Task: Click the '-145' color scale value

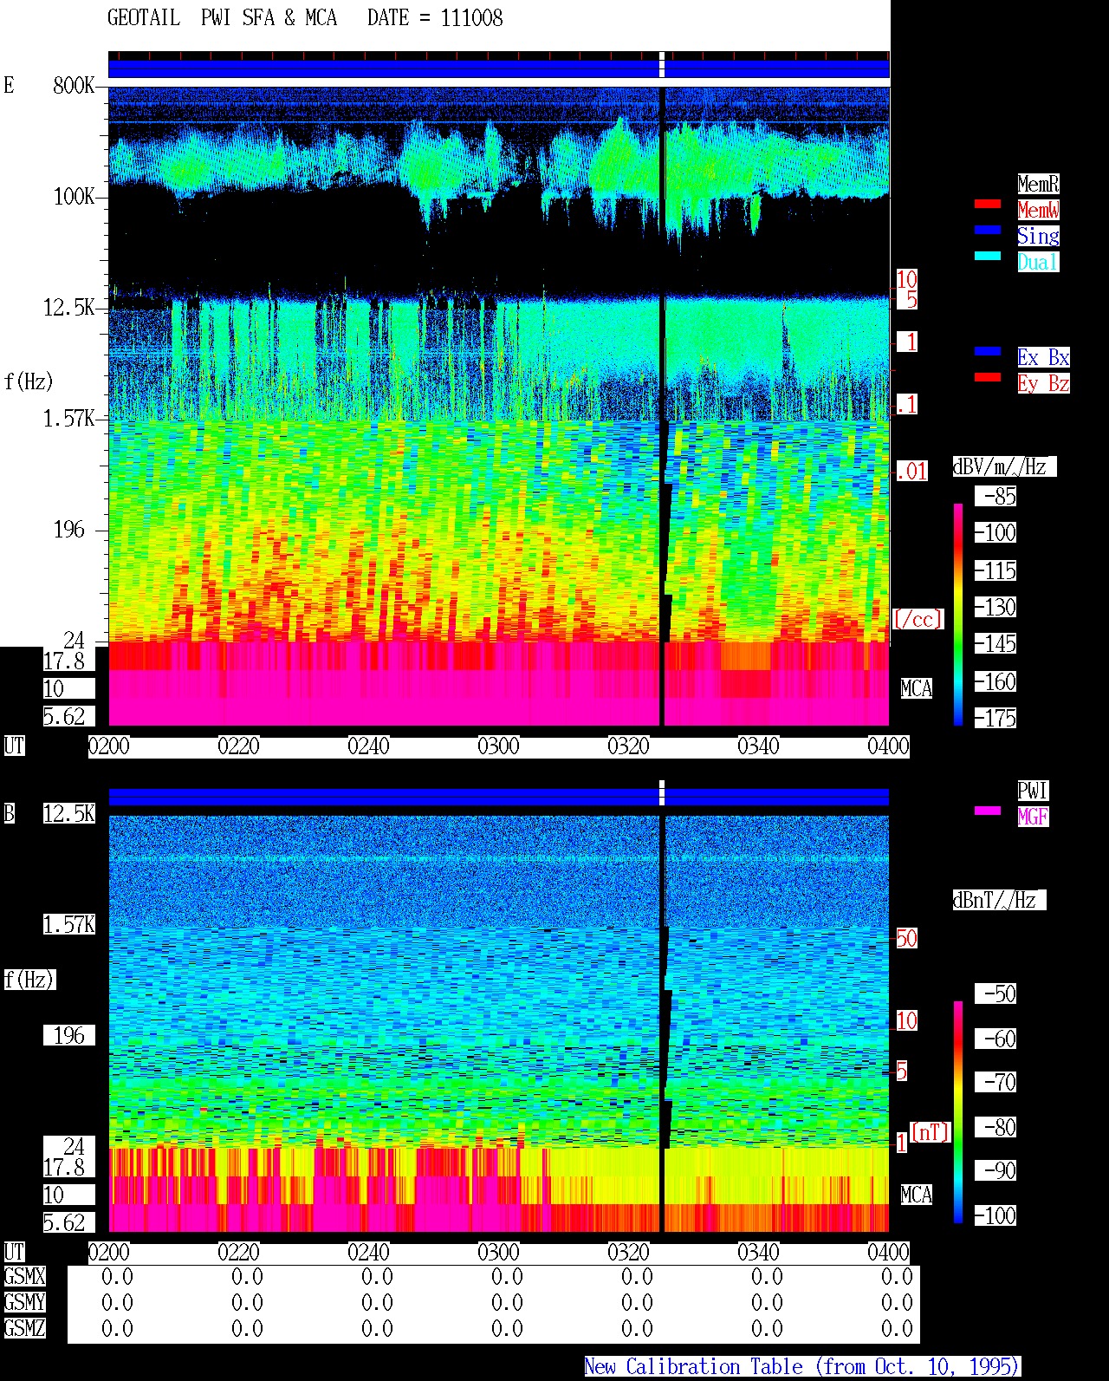Action: click(996, 644)
